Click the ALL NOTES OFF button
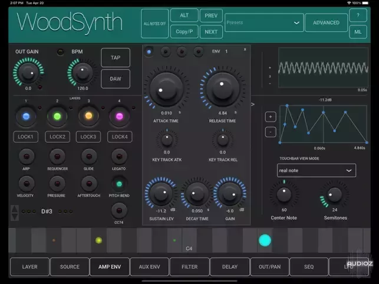Viewport: 379px width, 284px height. click(154, 24)
